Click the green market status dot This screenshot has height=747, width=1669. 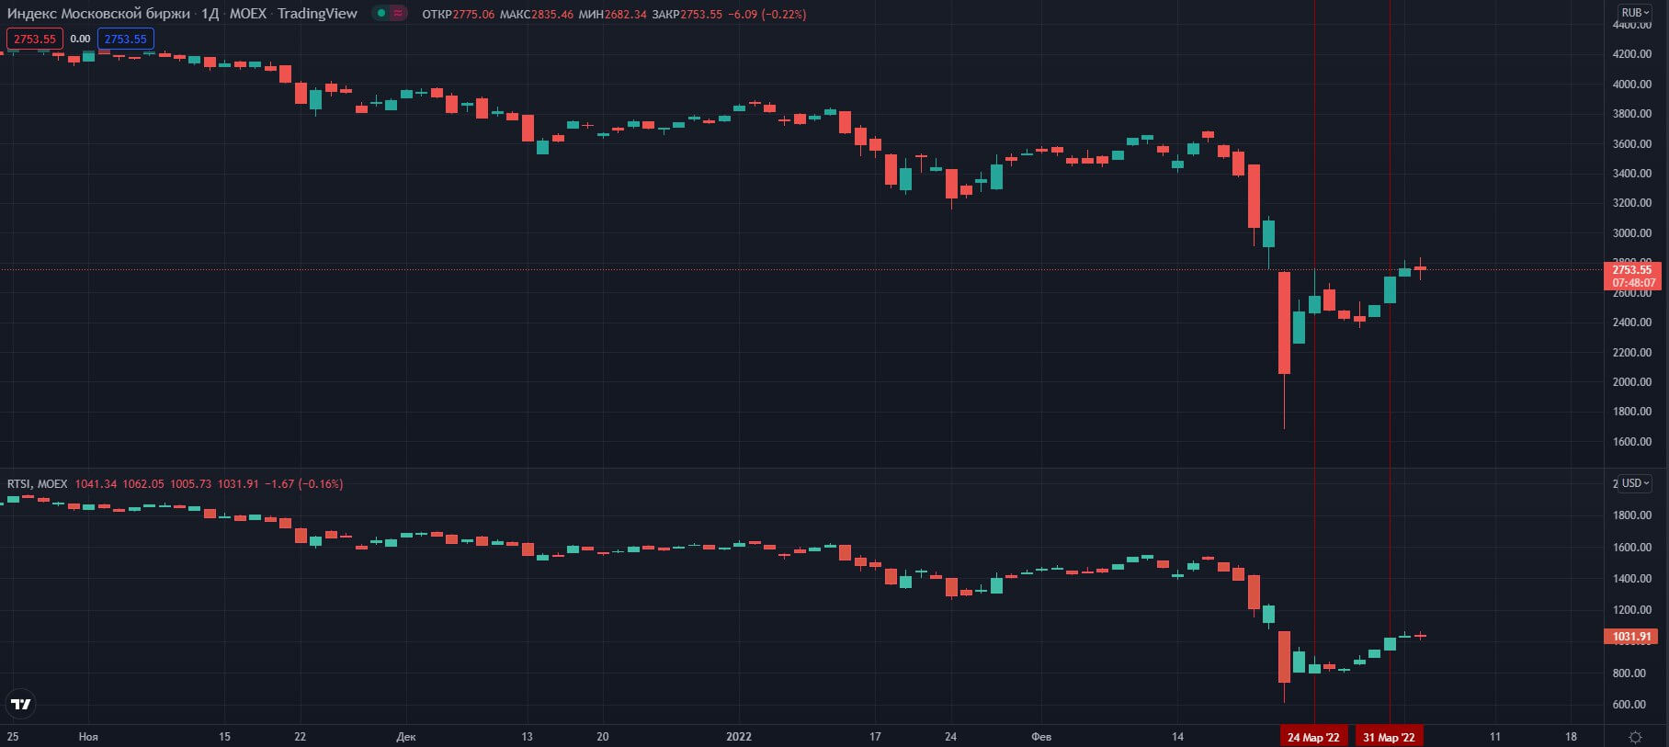pos(381,14)
